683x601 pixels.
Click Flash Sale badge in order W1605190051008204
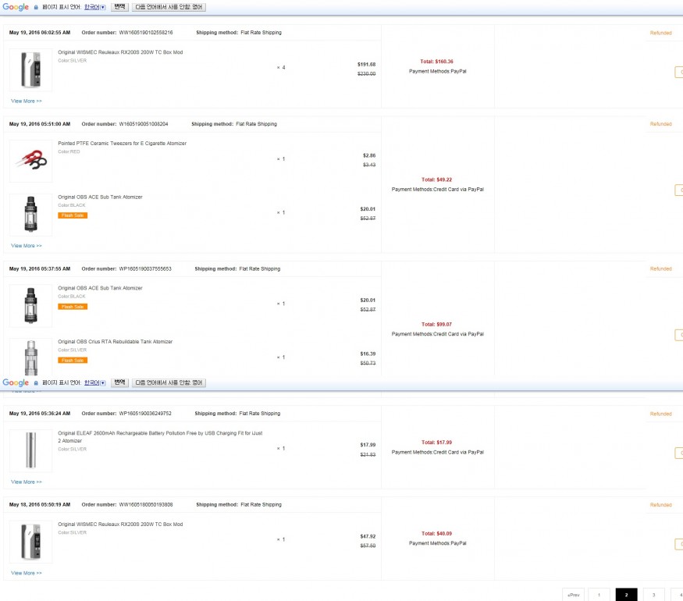[73, 215]
